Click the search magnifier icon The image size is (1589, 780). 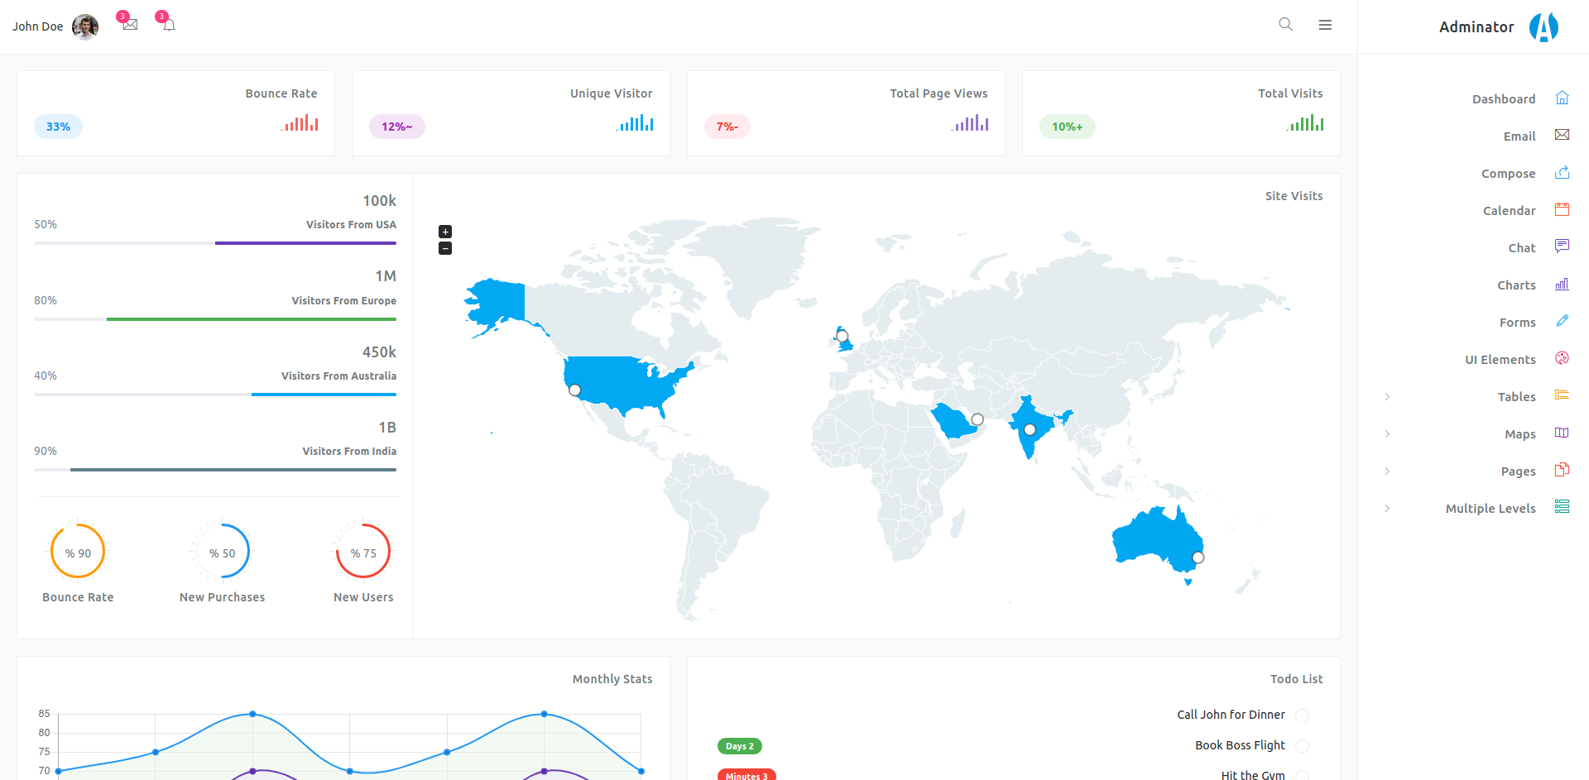1285,25
